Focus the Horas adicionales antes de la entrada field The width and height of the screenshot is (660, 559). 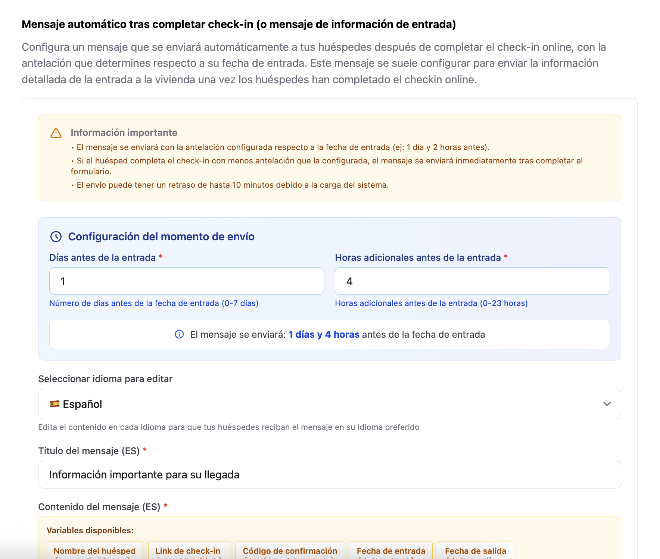tap(472, 281)
